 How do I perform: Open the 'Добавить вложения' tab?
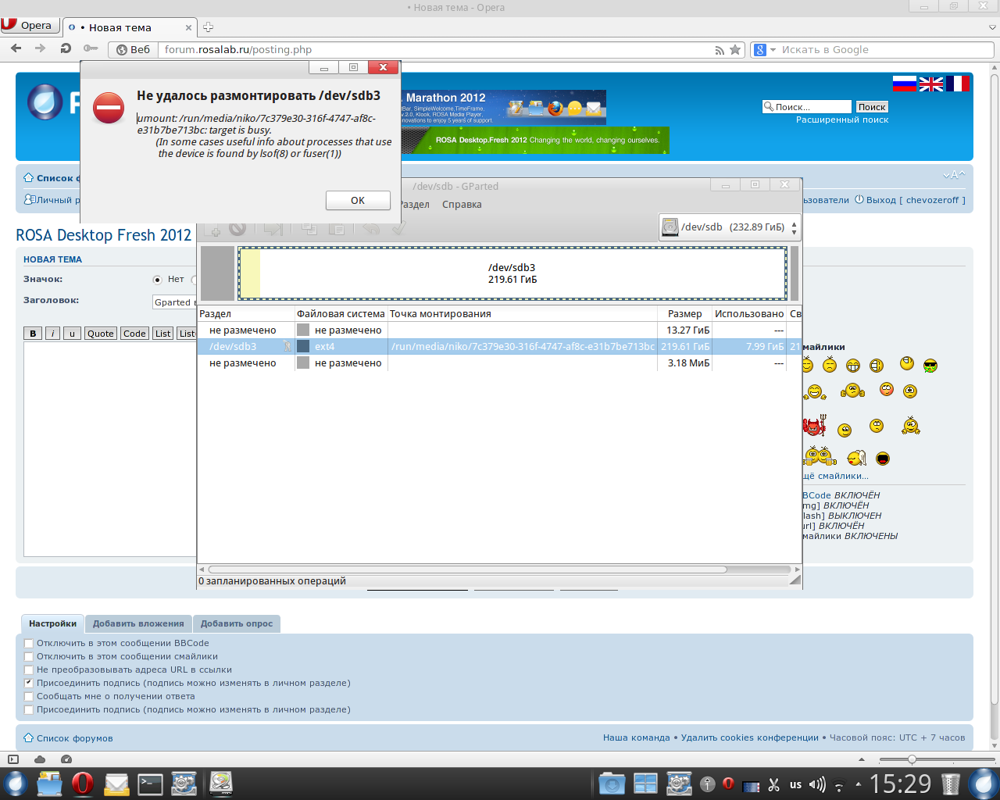point(138,623)
